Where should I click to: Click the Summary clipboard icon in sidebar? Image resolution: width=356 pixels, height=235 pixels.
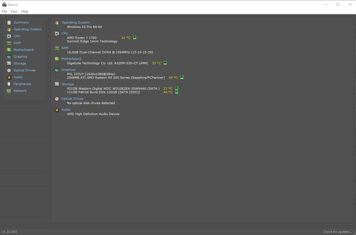point(9,22)
